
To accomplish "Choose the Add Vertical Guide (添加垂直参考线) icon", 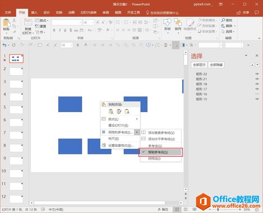I will click(143, 133).
